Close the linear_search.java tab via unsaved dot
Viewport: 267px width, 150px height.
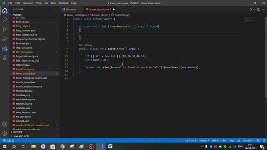[113, 10]
